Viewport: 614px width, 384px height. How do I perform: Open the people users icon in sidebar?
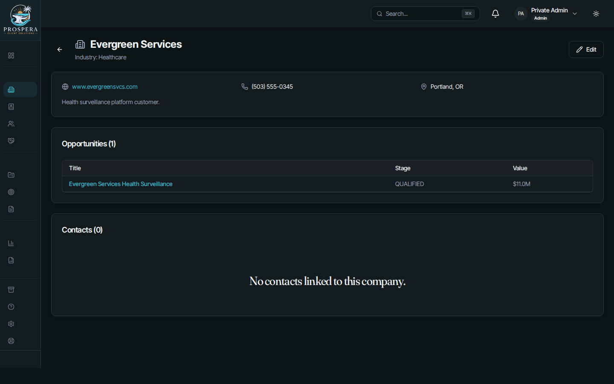[x=11, y=124]
